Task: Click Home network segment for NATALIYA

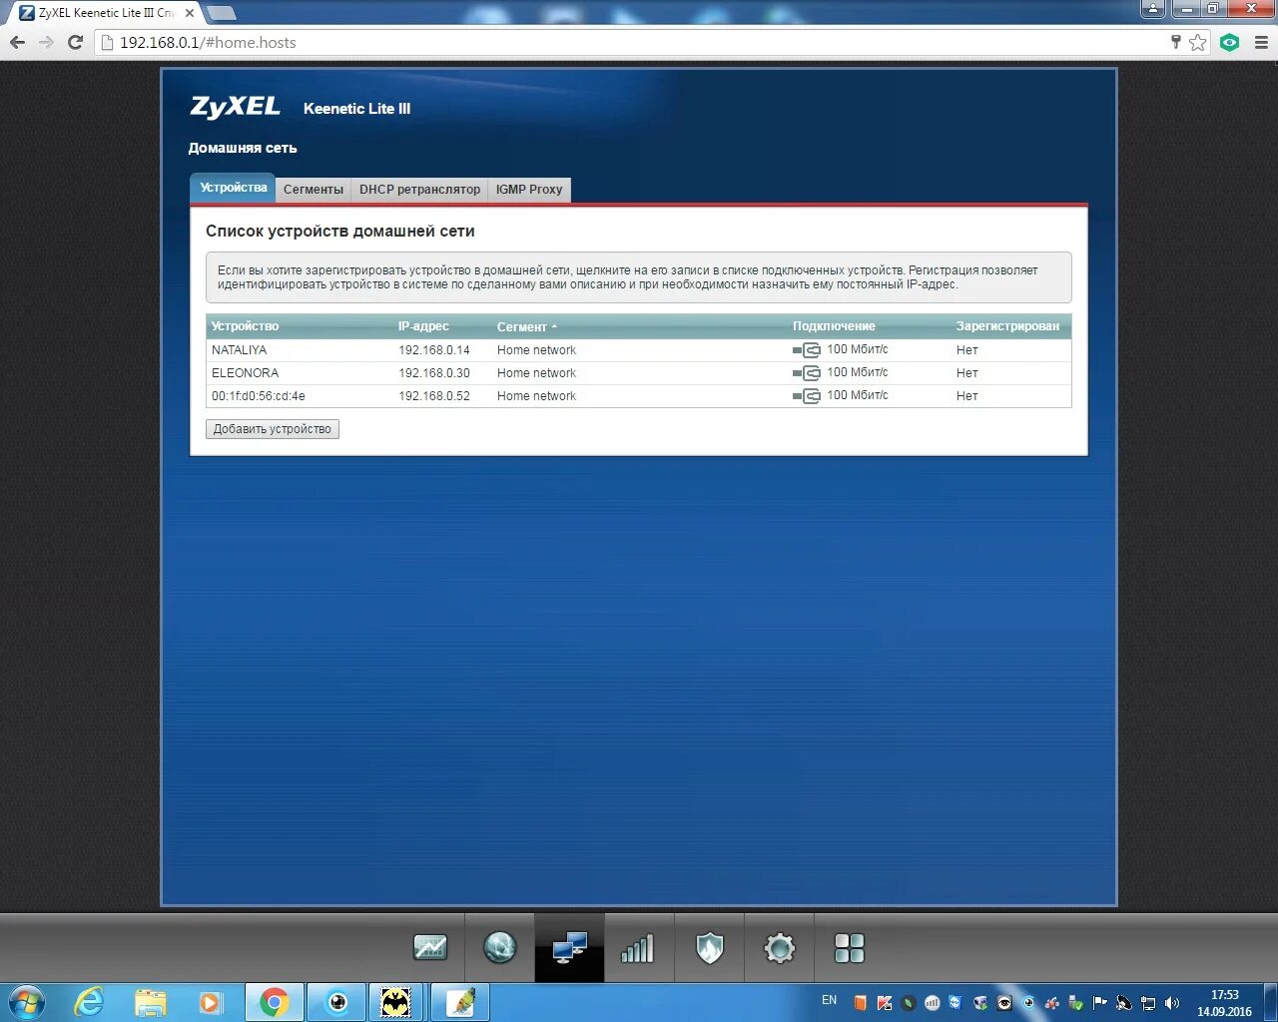Action: click(536, 350)
